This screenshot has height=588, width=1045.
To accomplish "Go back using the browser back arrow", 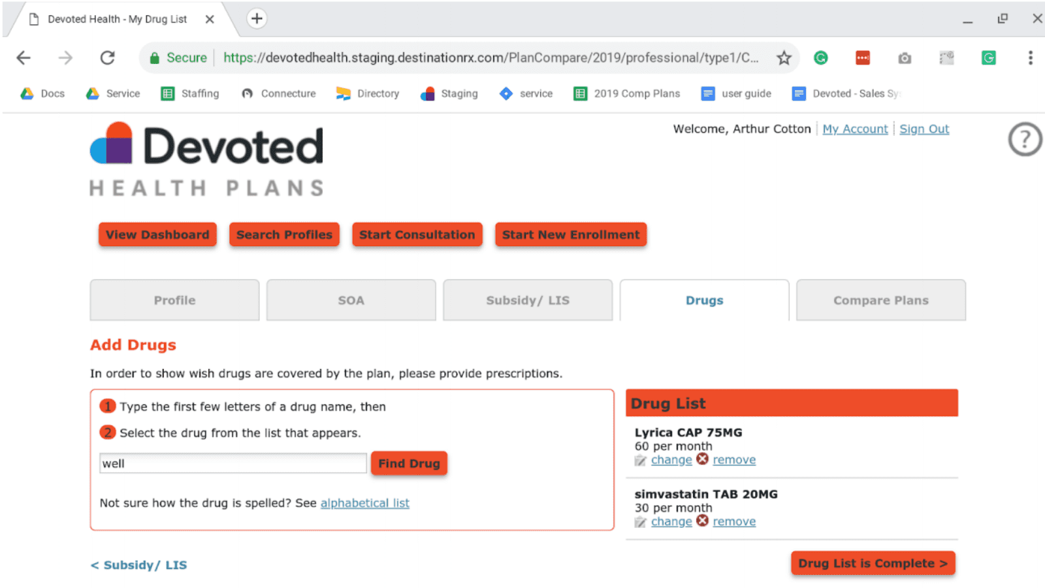I will 24,58.
